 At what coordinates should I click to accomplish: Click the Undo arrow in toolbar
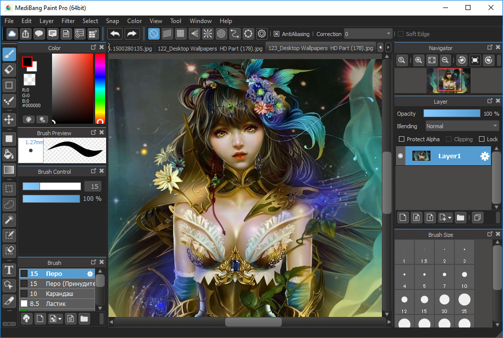coord(115,34)
